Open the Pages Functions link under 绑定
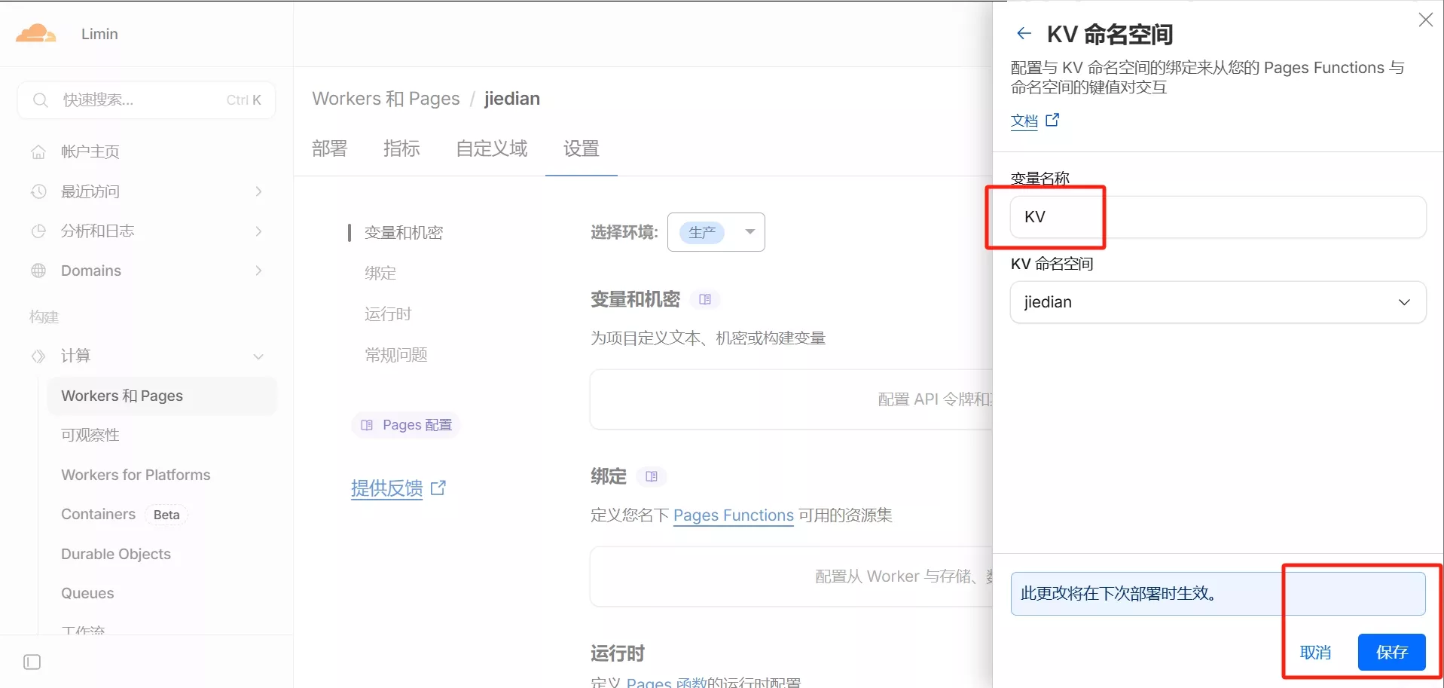 (x=733, y=515)
